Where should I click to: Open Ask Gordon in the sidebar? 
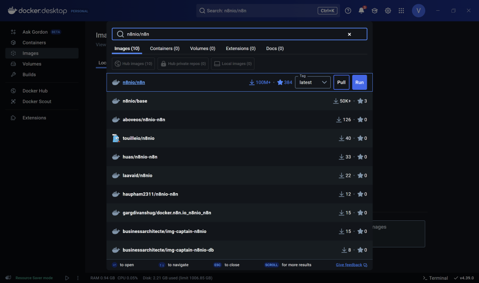pyautogui.click(x=42, y=32)
